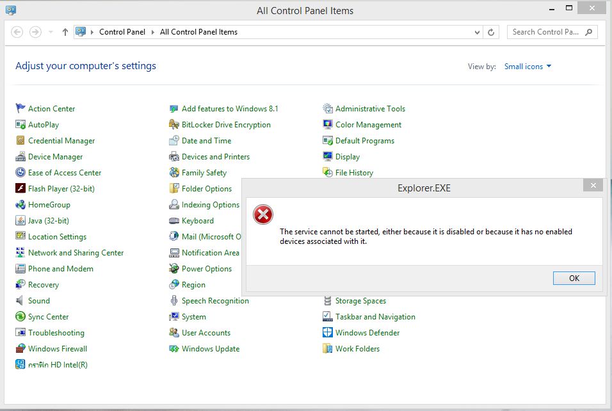Click the Windows Update icon
The height and width of the screenshot is (411, 612).
point(174,348)
